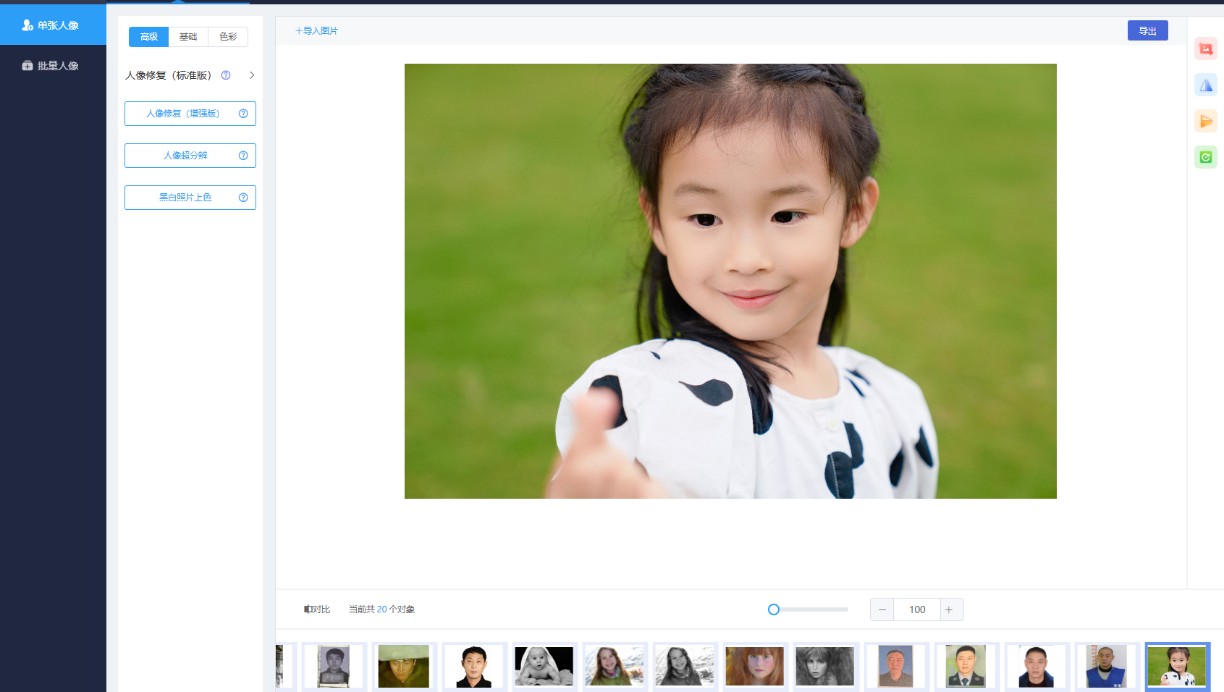
Task: Click the zoom value field showing 100
Action: click(916, 609)
